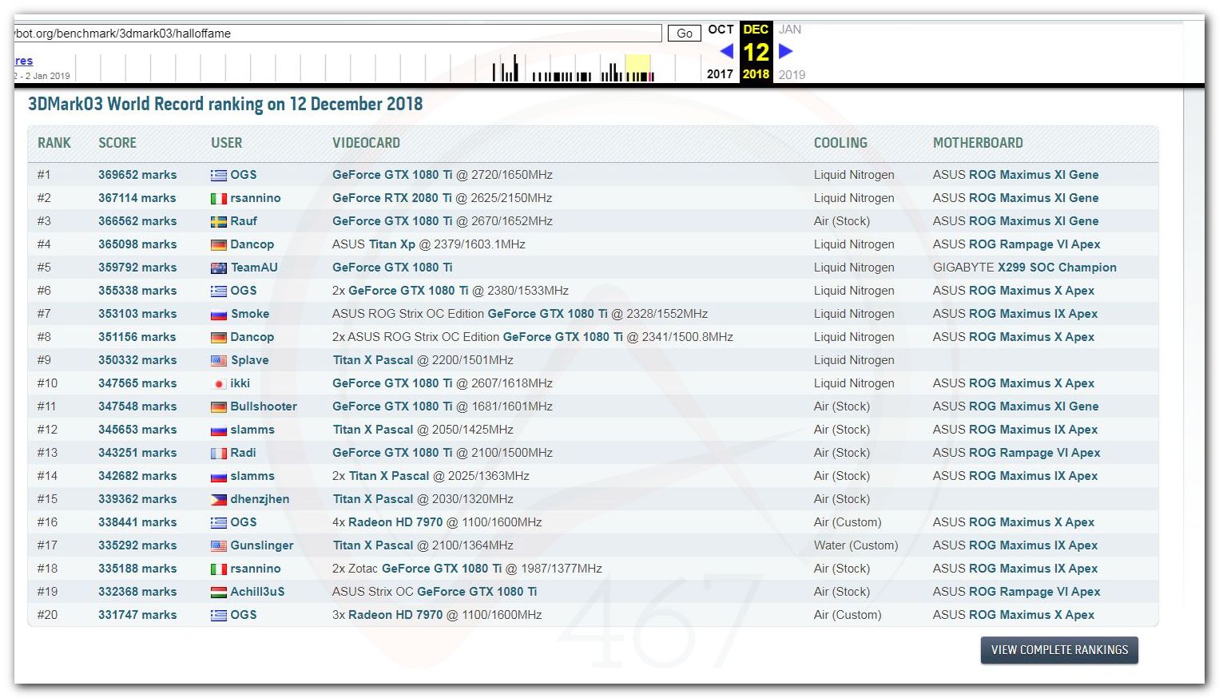
Task: Open the 343251 marks score link
Action: tap(137, 453)
